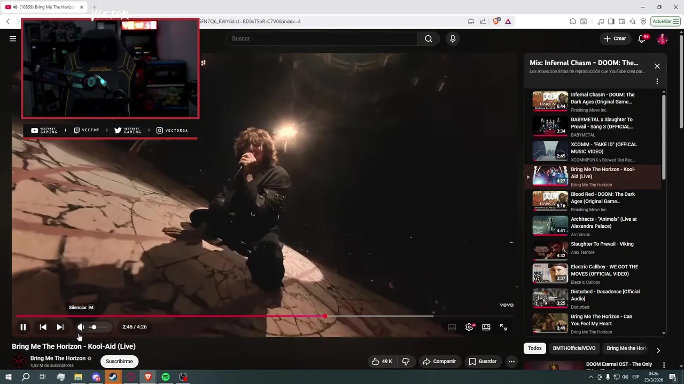Dislike the video

pos(406,362)
